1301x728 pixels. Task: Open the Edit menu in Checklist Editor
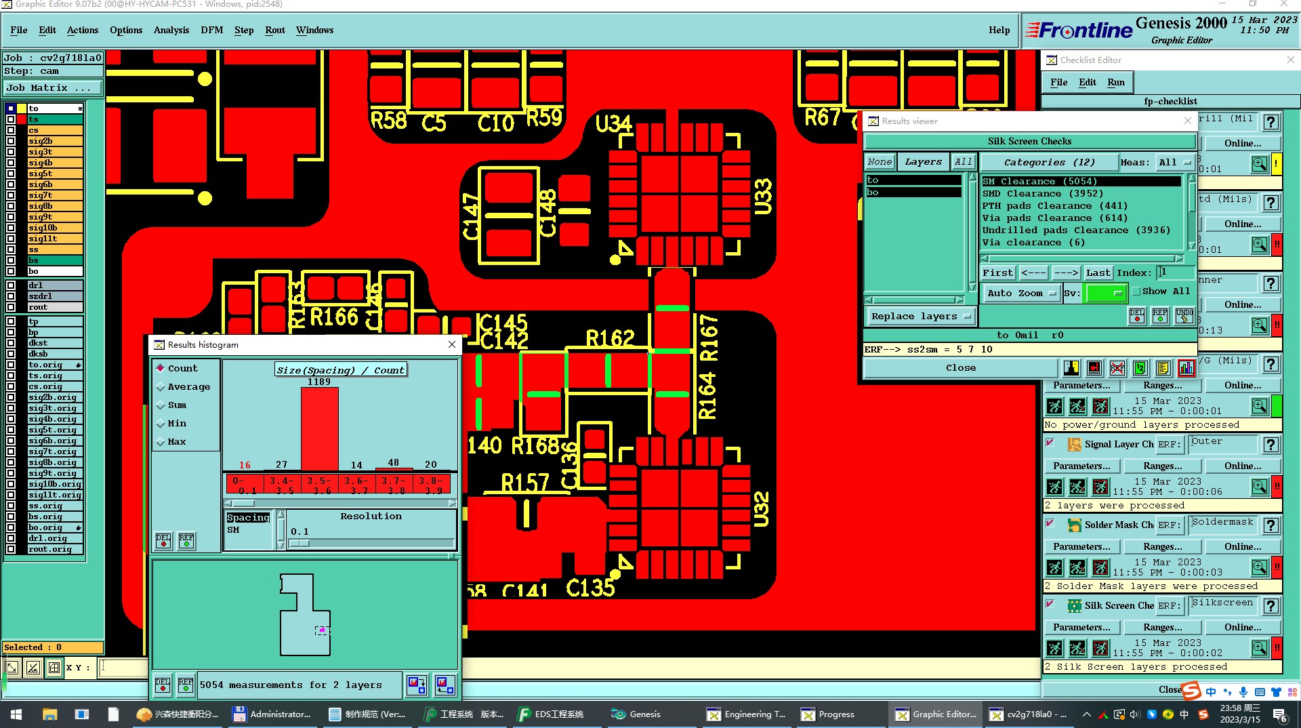click(x=1087, y=82)
